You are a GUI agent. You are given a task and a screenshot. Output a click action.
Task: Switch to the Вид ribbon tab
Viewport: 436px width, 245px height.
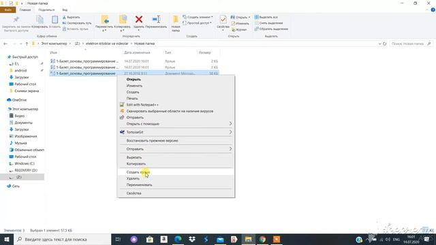[x=65, y=10]
